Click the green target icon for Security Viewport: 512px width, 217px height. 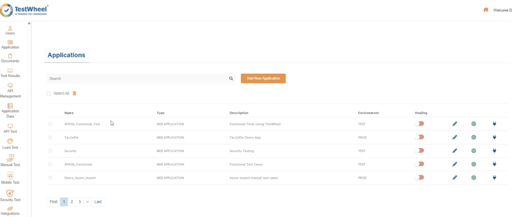pyautogui.click(x=473, y=151)
